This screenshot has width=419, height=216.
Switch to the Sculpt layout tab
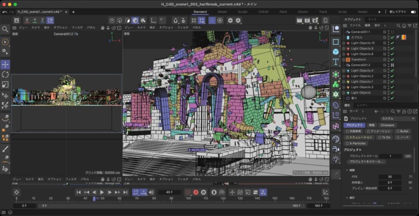[x=243, y=12]
